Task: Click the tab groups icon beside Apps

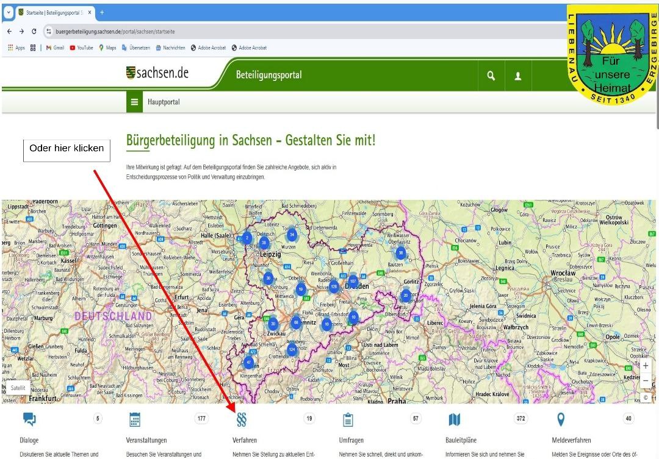Action: (33, 48)
